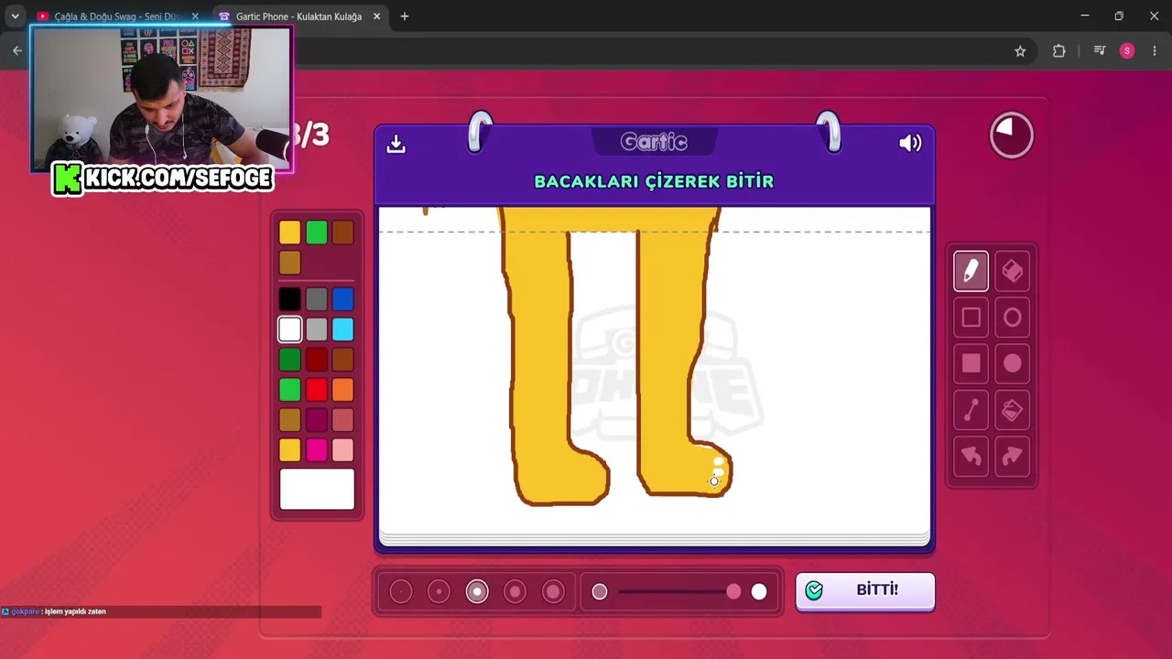Select the smallest brush size
The height and width of the screenshot is (659, 1172).
coord(401,592)
